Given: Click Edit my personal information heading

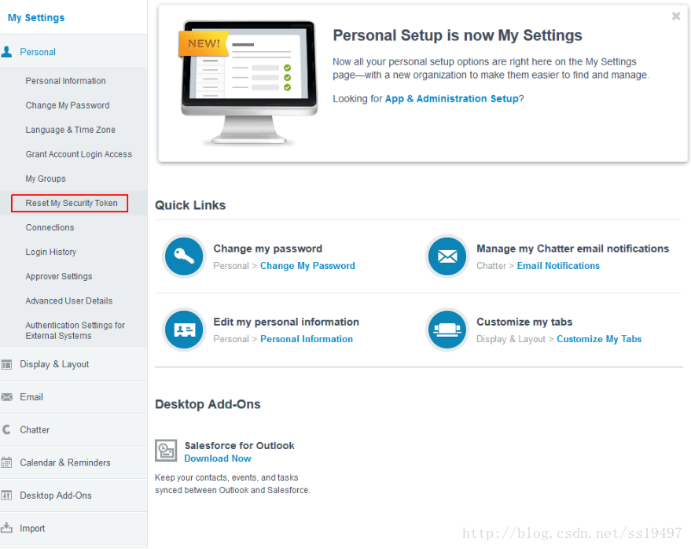Looking at the screenshot, I should click(x=286, y=322).
